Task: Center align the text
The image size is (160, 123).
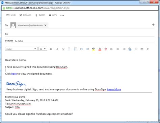Action: (118, 49)
